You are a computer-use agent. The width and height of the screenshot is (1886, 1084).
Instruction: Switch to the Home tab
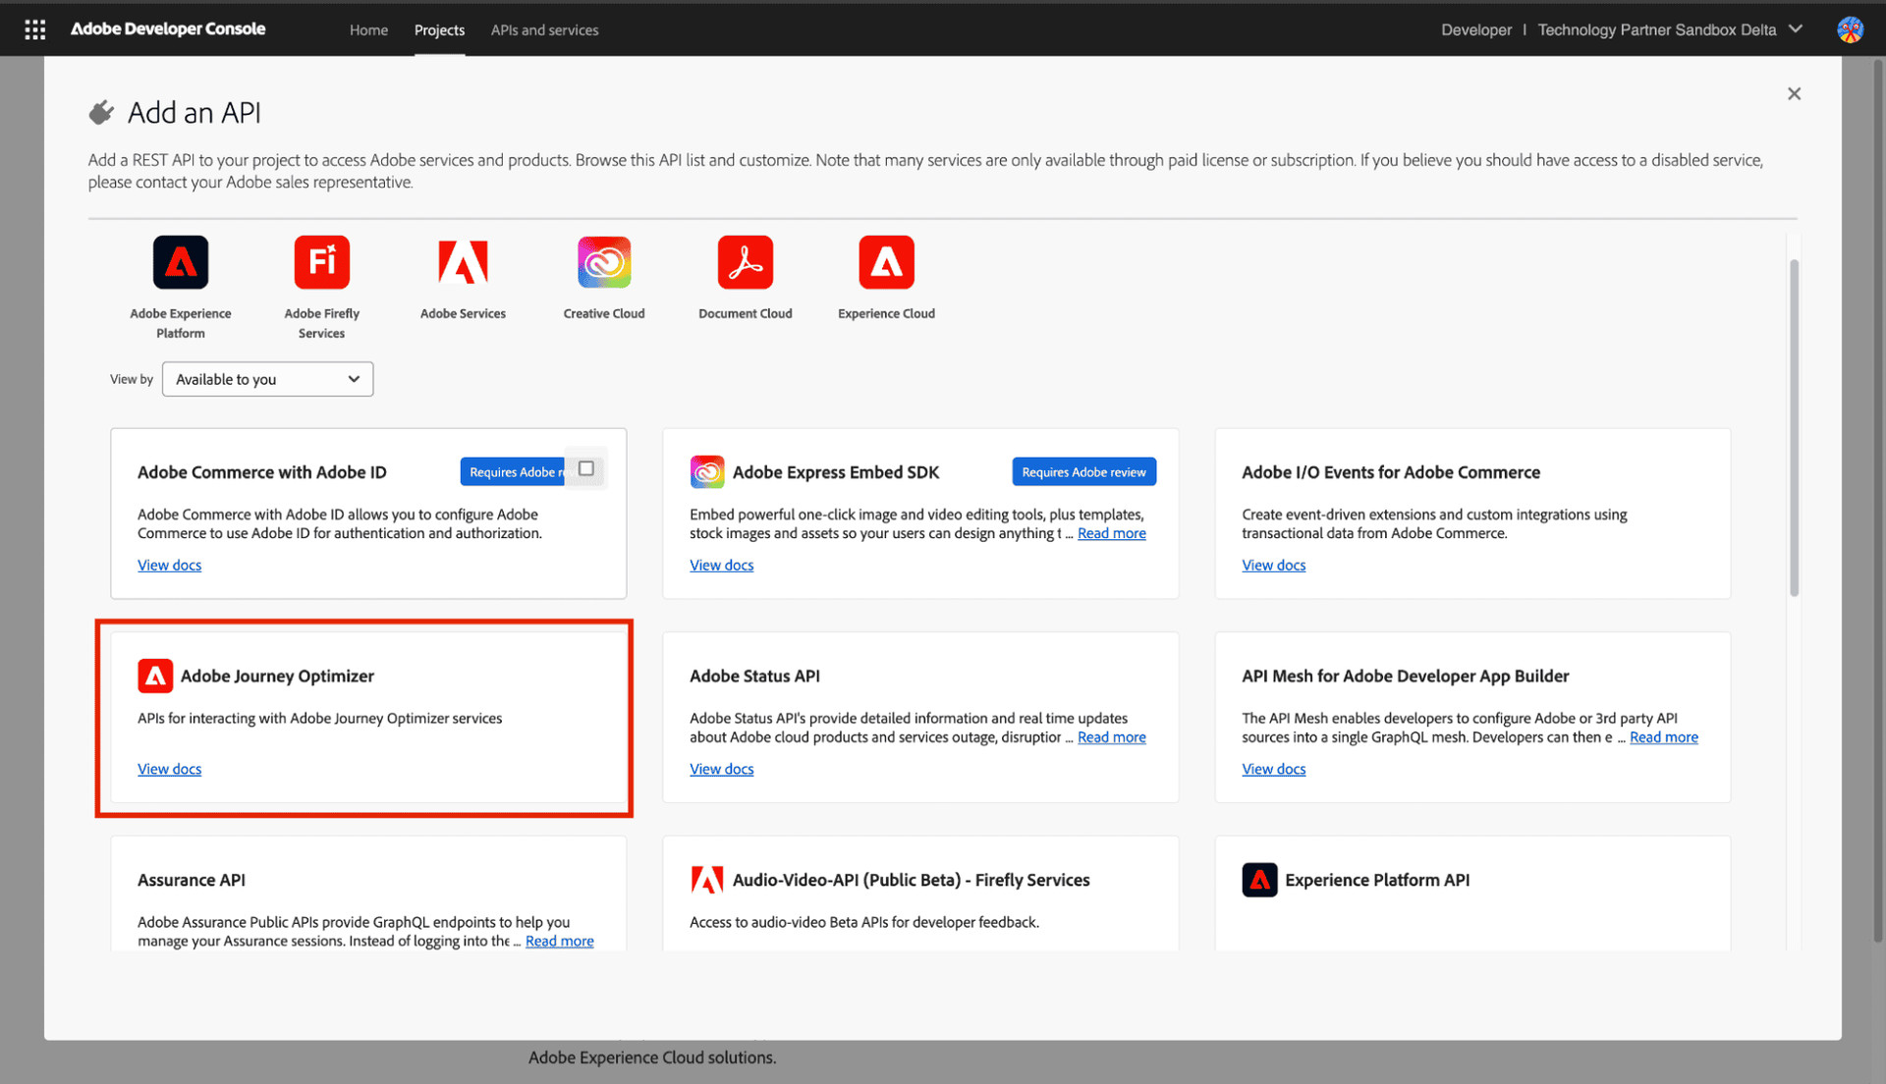click(368, 30)
